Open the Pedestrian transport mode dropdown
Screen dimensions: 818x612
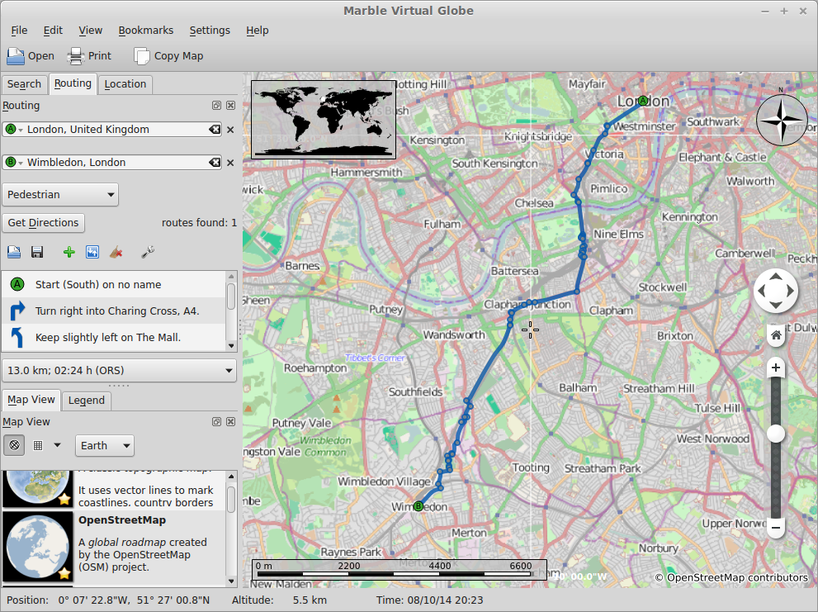coord(60,194)
